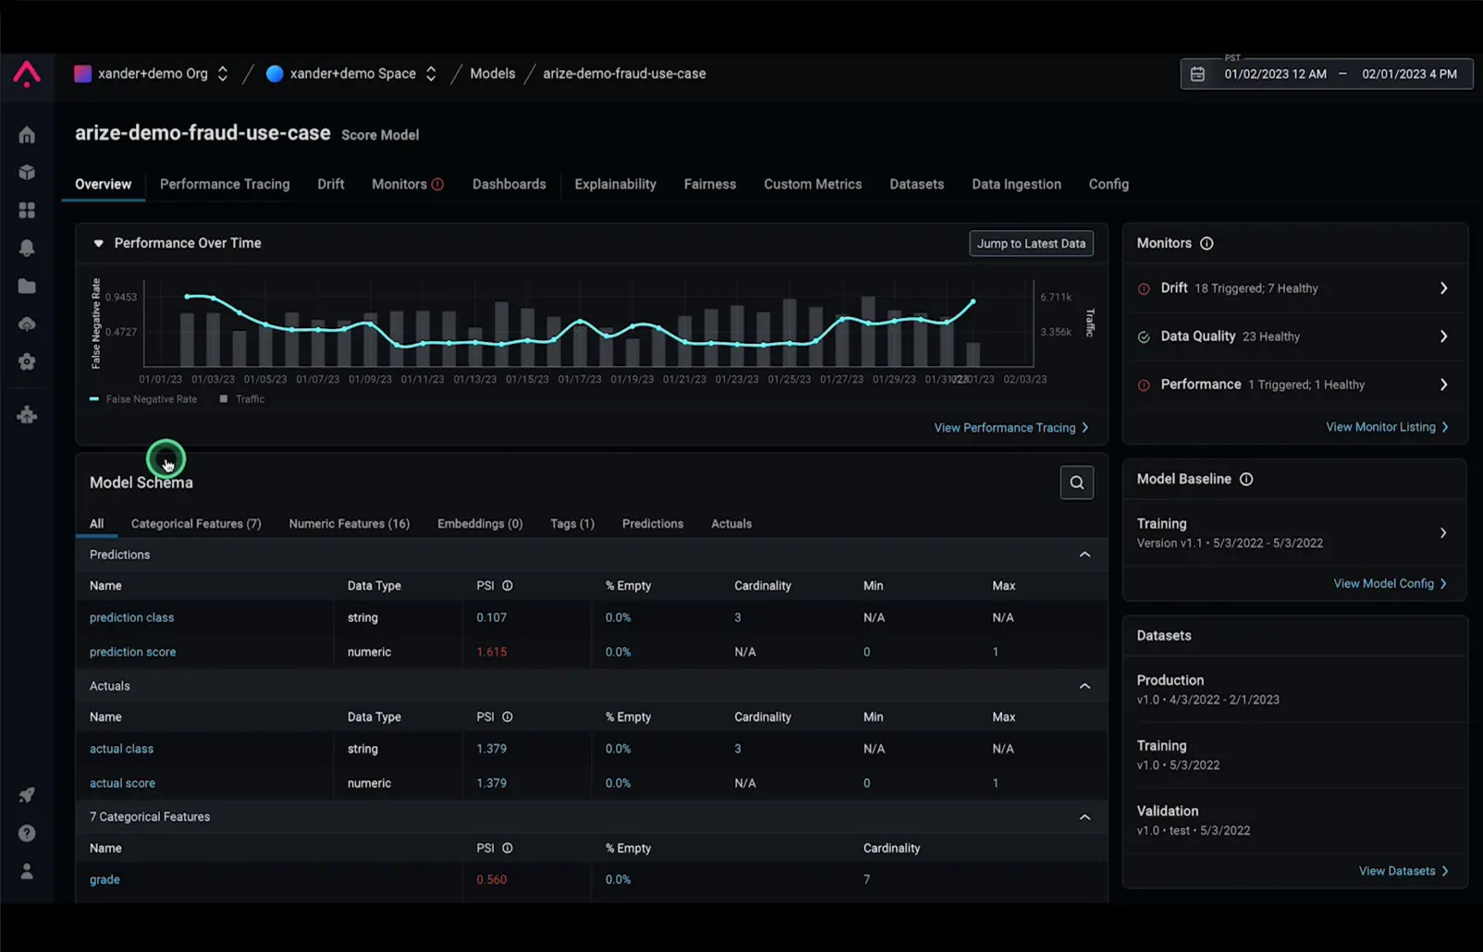Open the dashboards grid icon in sidebar

pos(27,211)
